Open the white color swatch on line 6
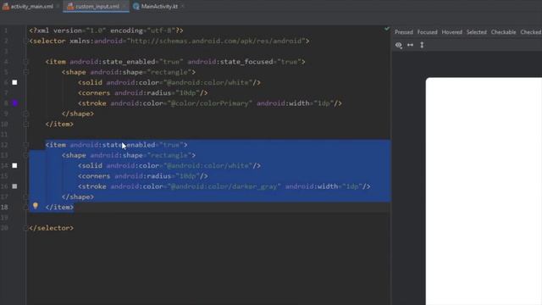 14,82
